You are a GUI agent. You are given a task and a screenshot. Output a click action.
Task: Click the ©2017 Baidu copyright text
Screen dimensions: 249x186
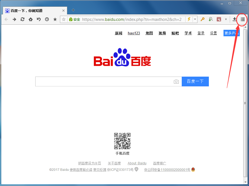point(59,170)
